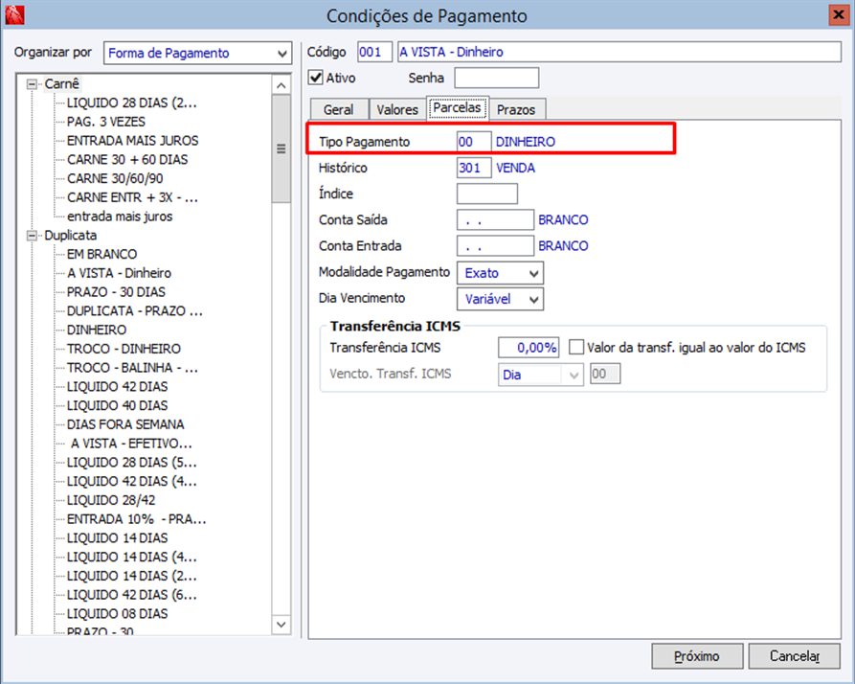Click the tree list scrollbar thumb
Screen dimensions: 855x684
281,148
